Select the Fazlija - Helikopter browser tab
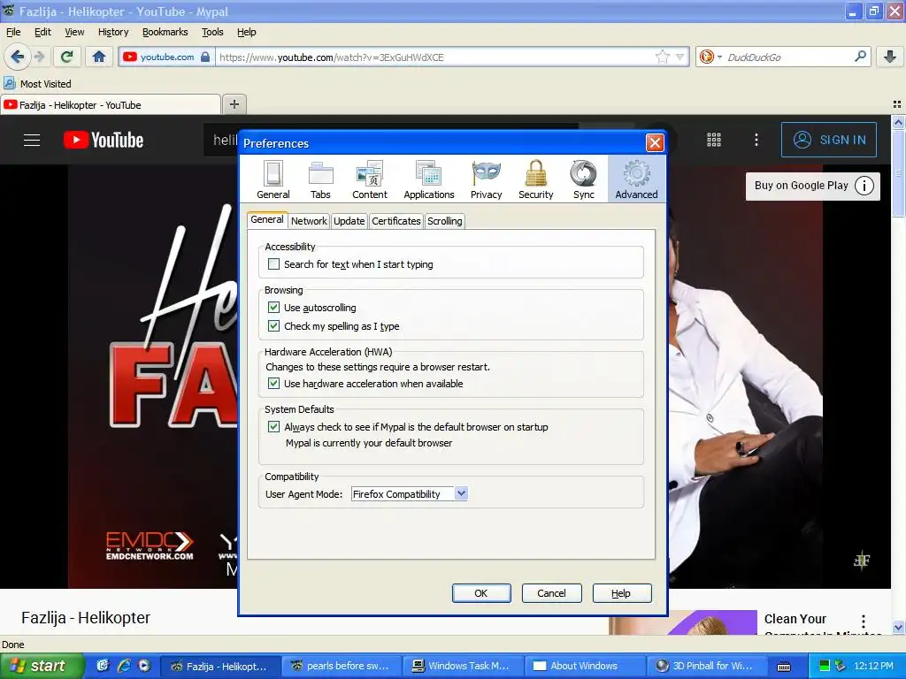906x679 pixels. click(x=111, y=104)
